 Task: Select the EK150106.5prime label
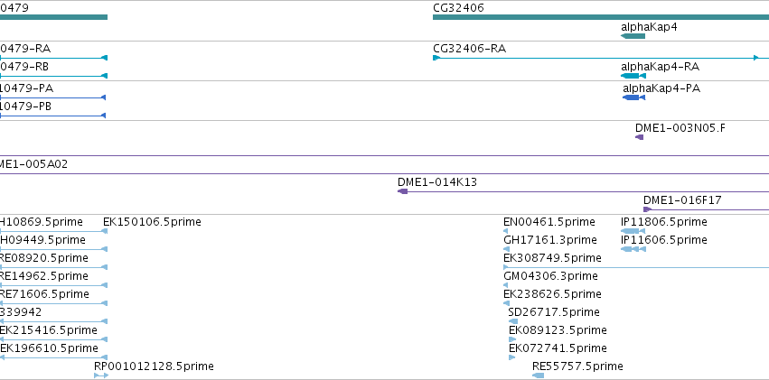tap(152, 222)
